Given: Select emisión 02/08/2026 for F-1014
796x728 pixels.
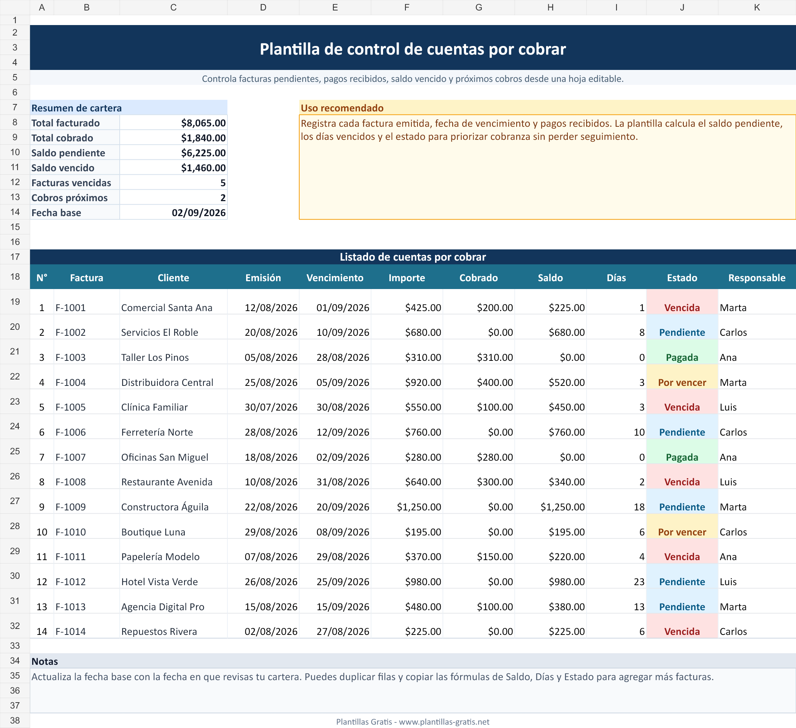Looking at the screenshot, I should (x=263, y=626).
